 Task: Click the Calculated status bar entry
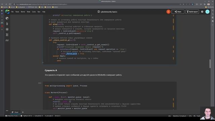(39, 116)
